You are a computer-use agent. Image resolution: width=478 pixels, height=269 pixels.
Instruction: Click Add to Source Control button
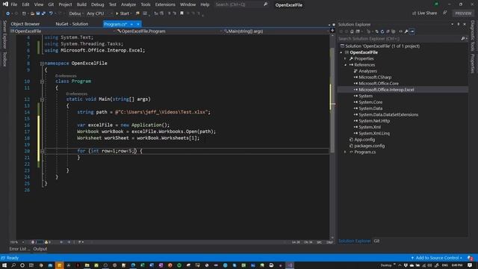pos(436,258)
